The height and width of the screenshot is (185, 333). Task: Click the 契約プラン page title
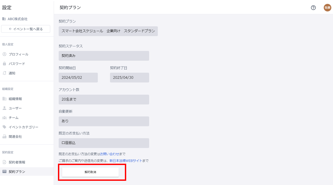(x=70, y=7)
